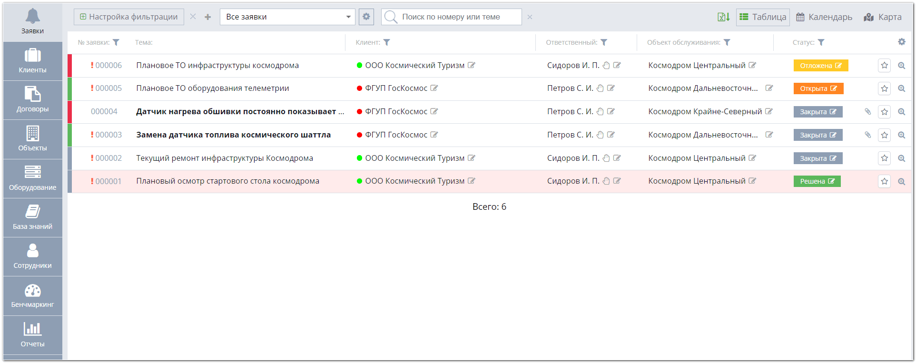
Task: Open request Плановое ТО оборудования телеметрии
Action: point(213,88)
